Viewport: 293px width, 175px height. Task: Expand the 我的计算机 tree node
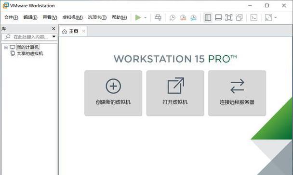(6, 47)
